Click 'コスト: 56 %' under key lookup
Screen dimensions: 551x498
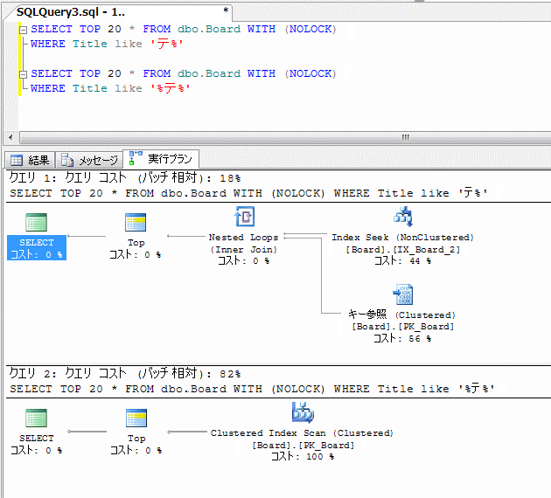[402, 338]
